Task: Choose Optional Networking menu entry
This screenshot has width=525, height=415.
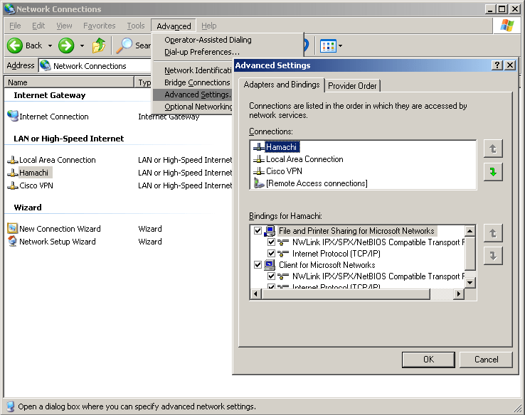Action: point(193,107)
